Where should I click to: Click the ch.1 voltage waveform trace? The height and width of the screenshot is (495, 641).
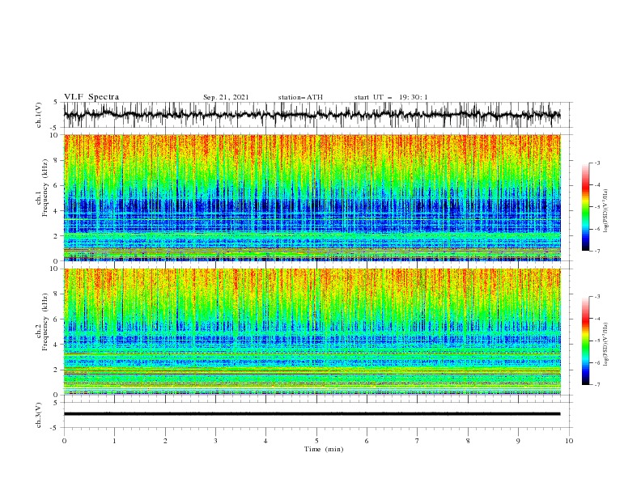coord(312,115)
